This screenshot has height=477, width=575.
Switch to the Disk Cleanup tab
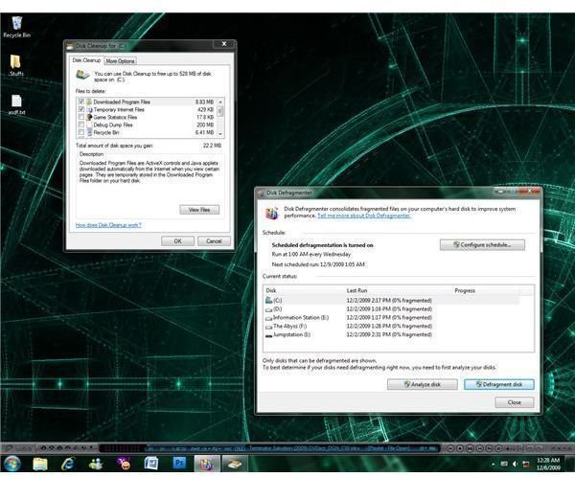[86, 60]
